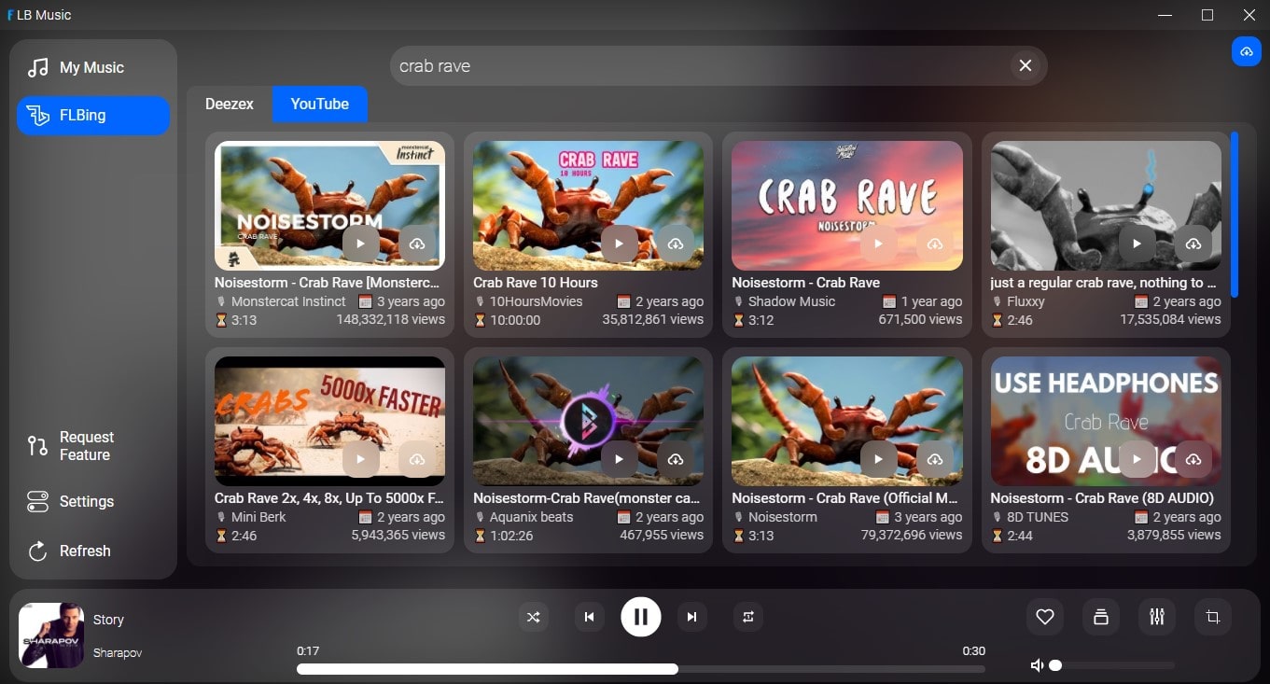Like the current song Story

click(1045, 617)
